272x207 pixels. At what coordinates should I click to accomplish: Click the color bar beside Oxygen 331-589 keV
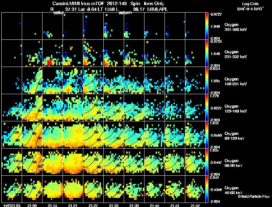click(207, 26)
